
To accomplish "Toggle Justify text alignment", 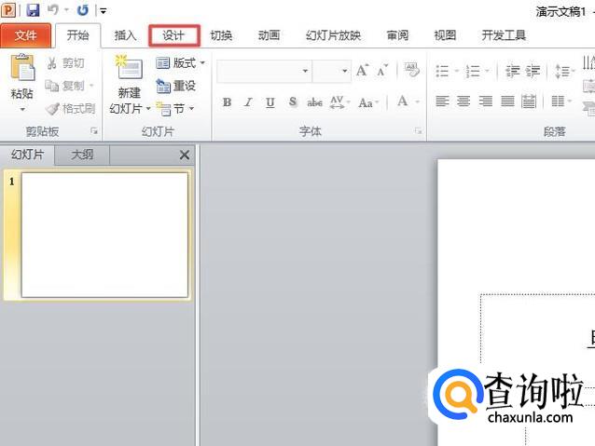I will 507,101.
